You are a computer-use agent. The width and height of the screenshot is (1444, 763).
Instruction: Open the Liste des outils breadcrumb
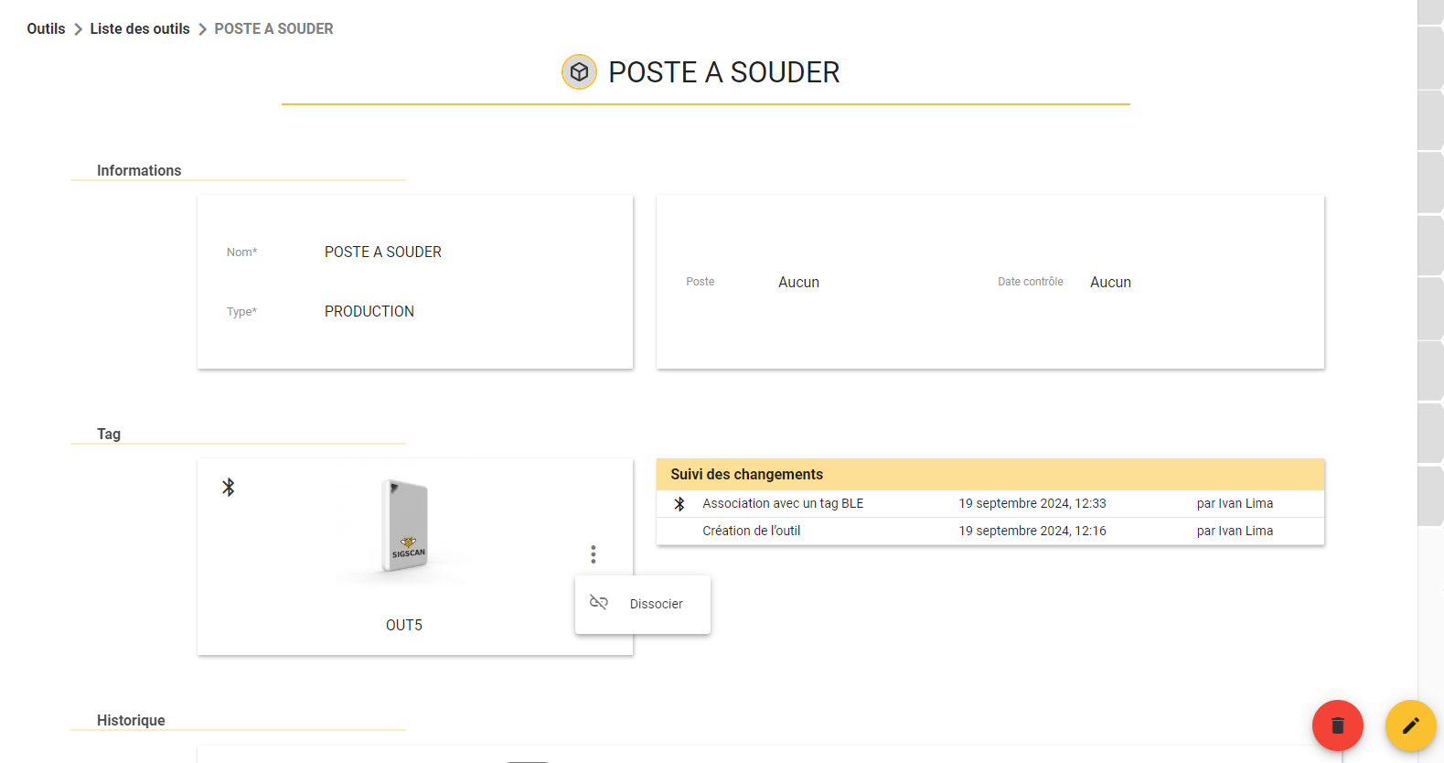[x=140, y=28]
